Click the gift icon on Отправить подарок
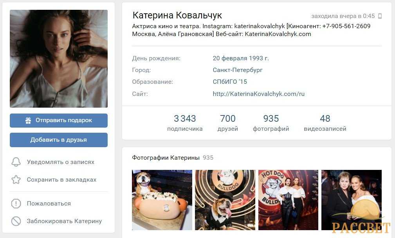This screenshot has height=238, width=395. 28,121
